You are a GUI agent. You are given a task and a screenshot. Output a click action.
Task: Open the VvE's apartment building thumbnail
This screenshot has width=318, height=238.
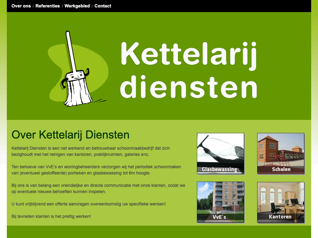pos(220,198)
